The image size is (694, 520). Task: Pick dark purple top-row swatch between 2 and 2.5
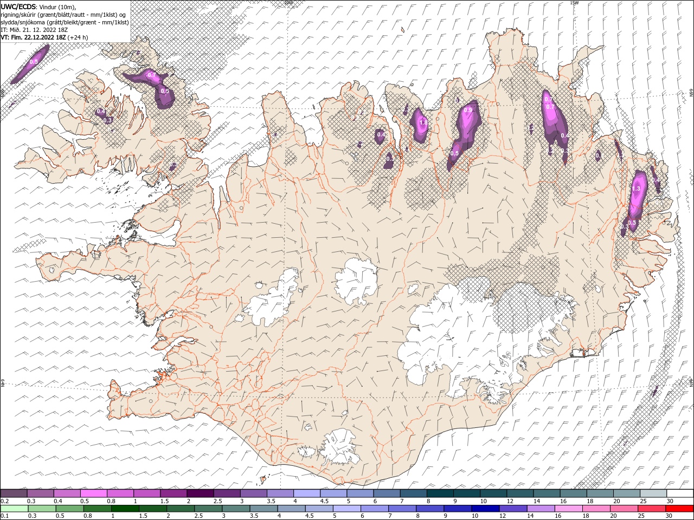(x=200, y=493)
